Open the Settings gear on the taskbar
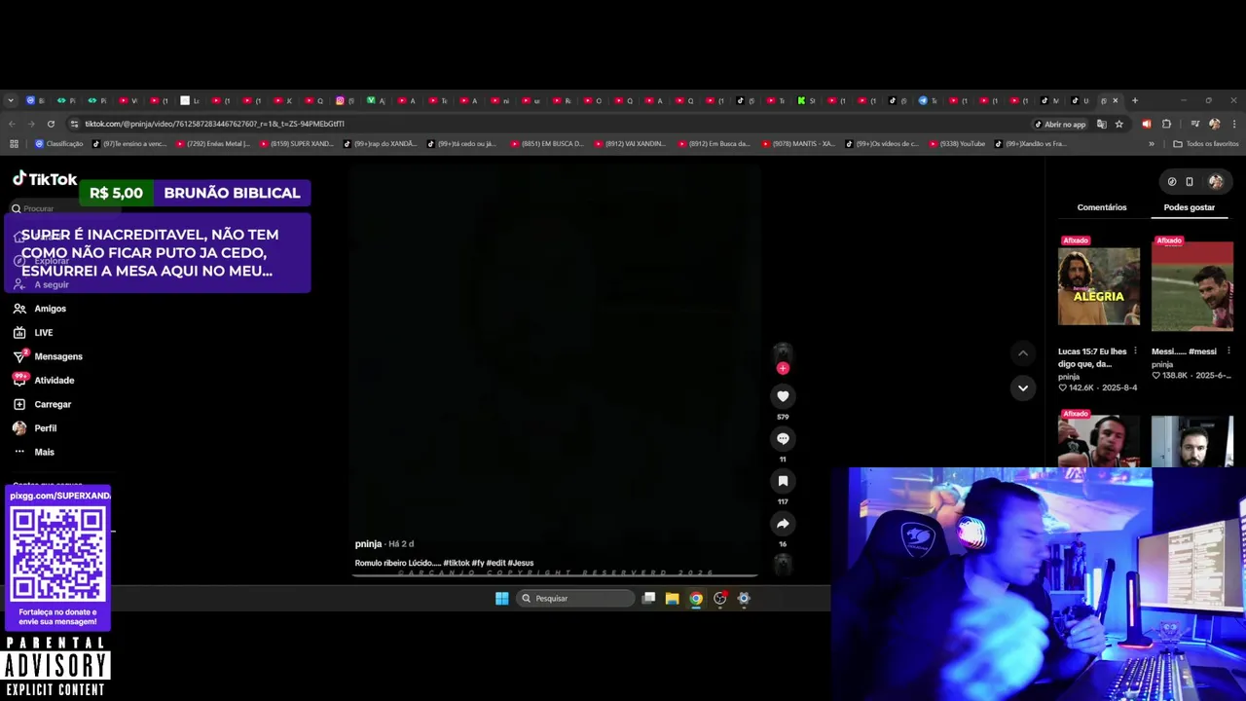 pyautogui.click(x=744, y=598)
